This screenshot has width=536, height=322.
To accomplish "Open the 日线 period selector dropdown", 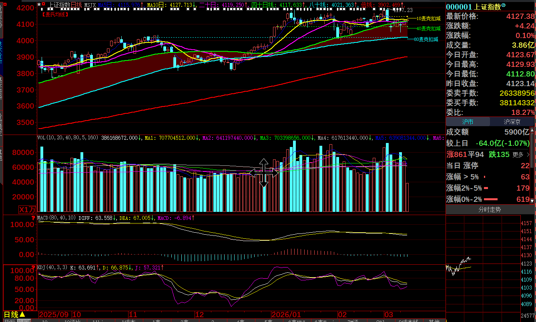I will point(14,315).
